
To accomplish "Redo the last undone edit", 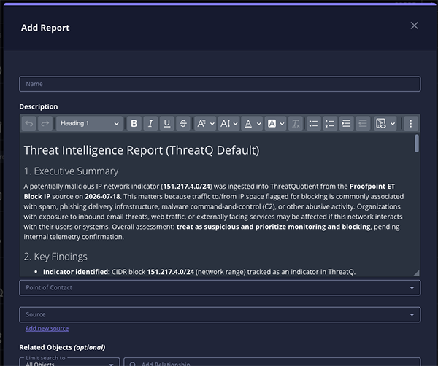I will coord(45,123).
